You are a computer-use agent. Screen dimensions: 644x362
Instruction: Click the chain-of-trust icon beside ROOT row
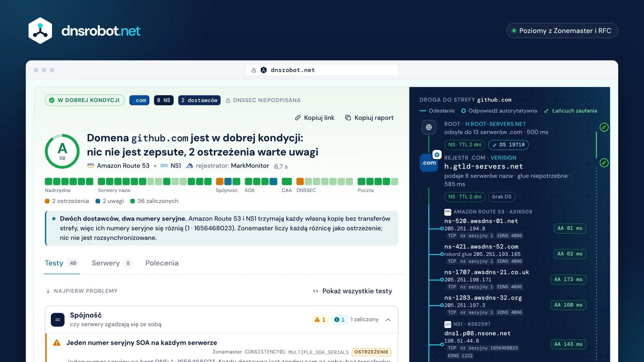coord(604,127)
